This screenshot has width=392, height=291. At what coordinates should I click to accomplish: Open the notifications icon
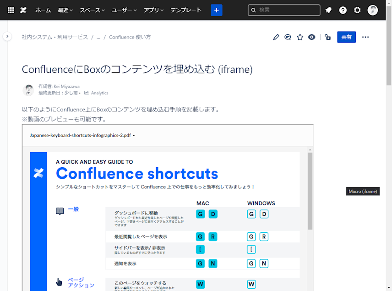point(328,10)
